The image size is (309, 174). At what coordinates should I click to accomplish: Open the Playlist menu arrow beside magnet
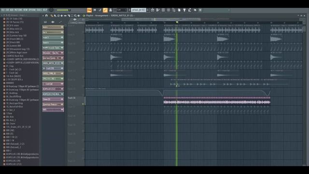pos(43,15)
